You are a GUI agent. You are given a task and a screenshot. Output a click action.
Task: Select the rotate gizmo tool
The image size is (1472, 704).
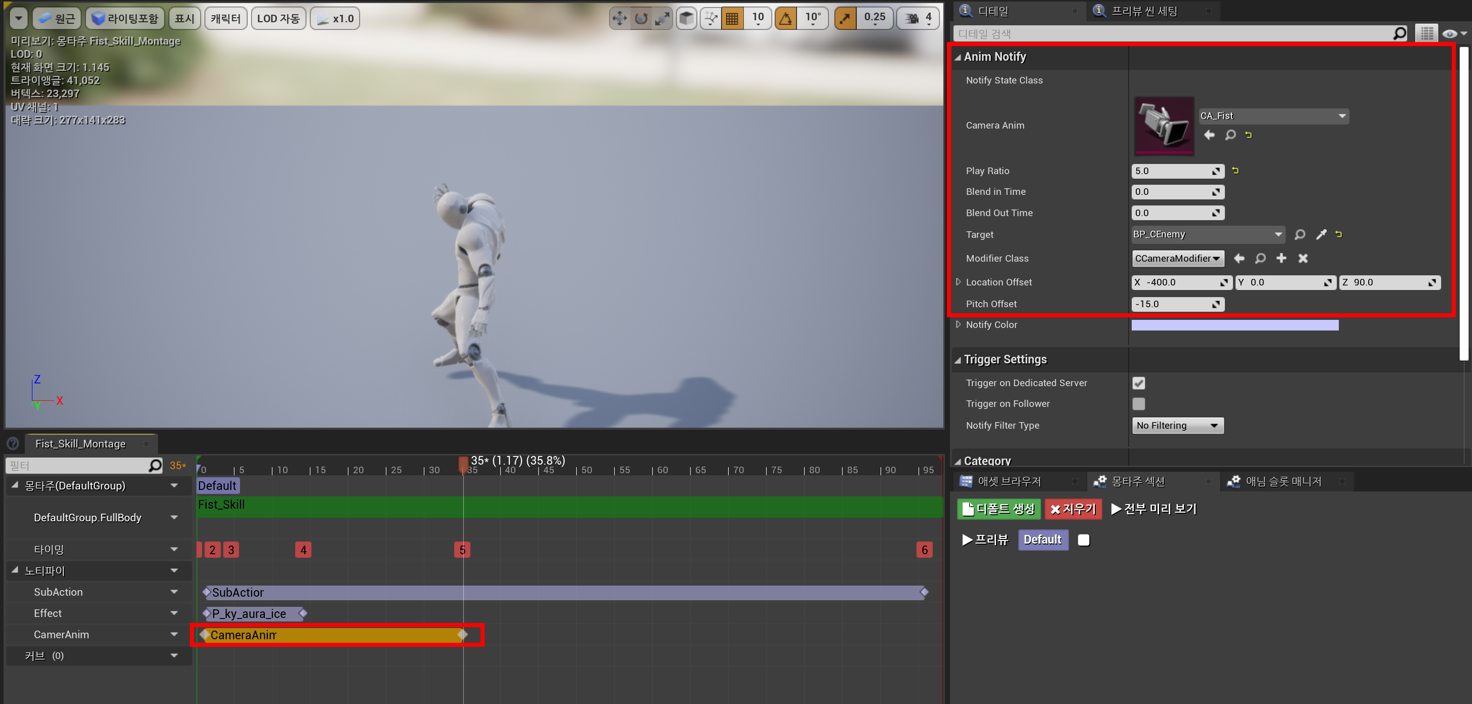pos(641,18)
